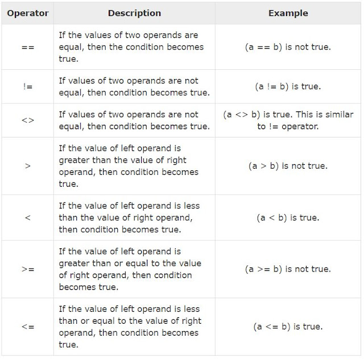Click the '(a > b) is not true' example
This screenshot has height=359, width=364.
pyautogui.click(x=288, y=166)
